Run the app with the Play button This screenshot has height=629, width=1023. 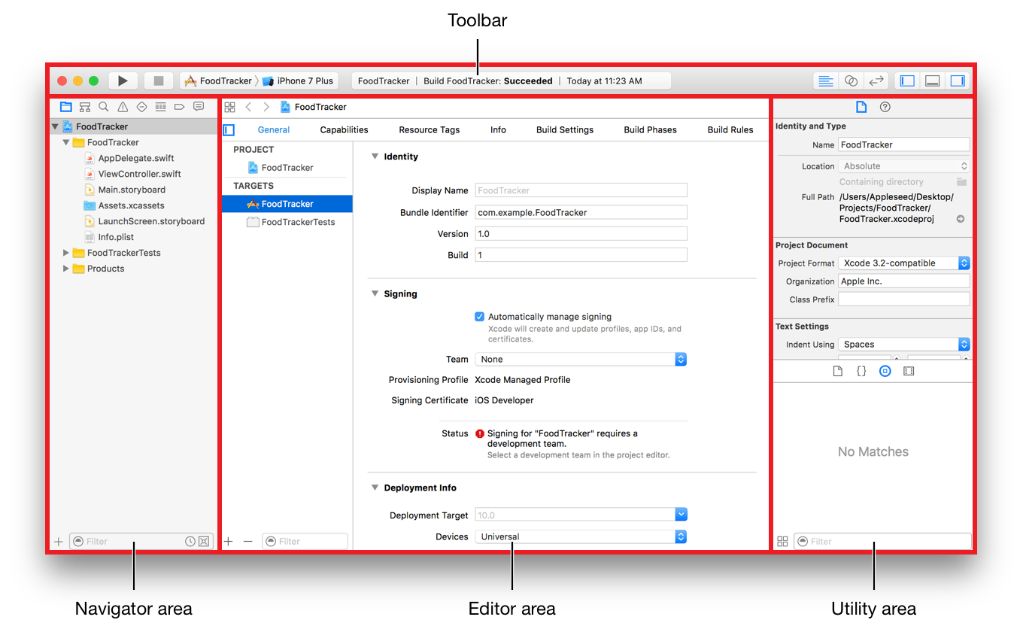pyautogui.click(x=123, y=81)
